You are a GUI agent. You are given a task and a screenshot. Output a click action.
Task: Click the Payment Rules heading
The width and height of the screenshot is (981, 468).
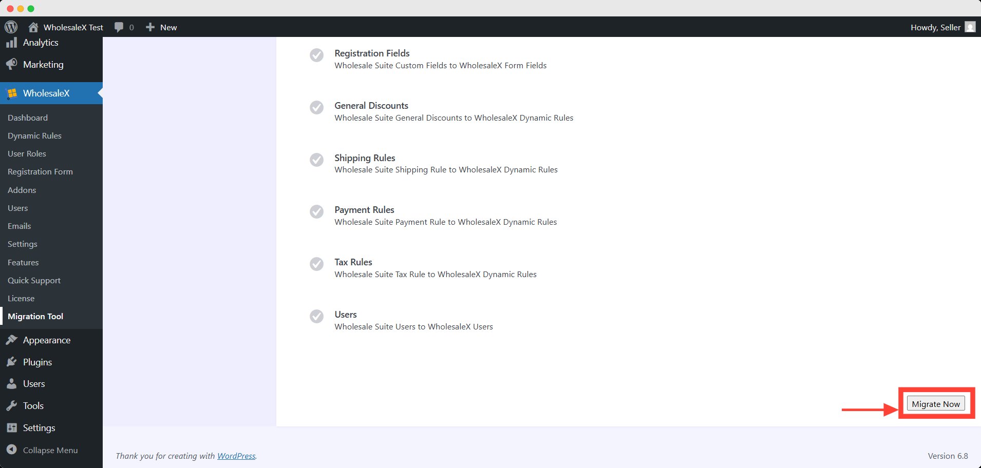pos(364,210)
